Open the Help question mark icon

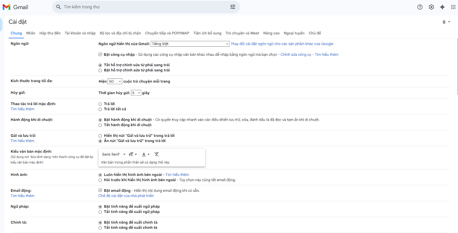420,7
